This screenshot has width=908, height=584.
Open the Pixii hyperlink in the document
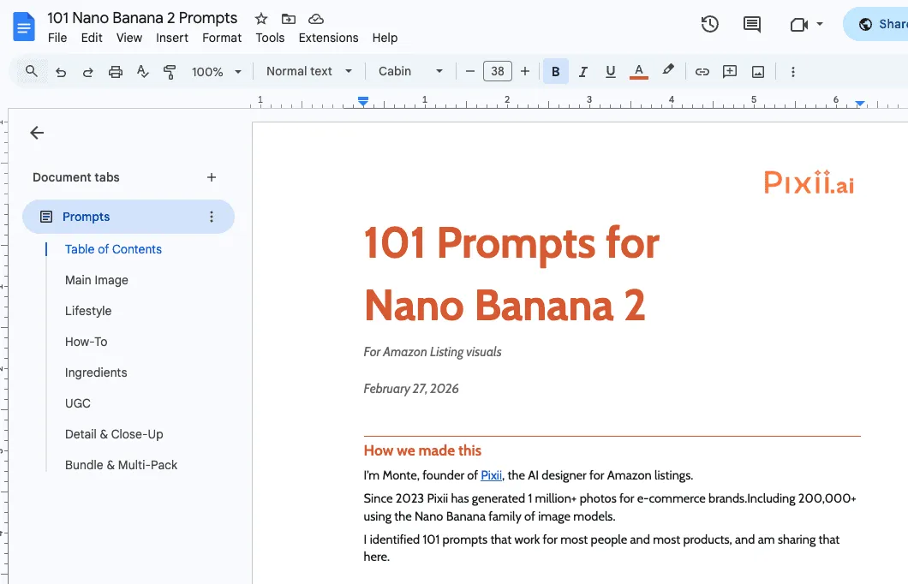pos(491,475)
